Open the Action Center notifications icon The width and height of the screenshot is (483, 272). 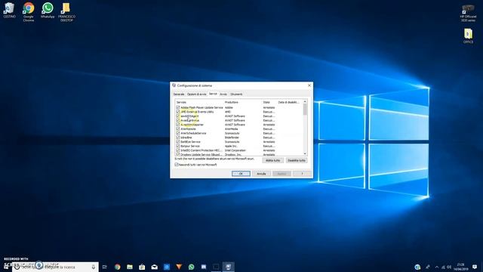(475, 267)
